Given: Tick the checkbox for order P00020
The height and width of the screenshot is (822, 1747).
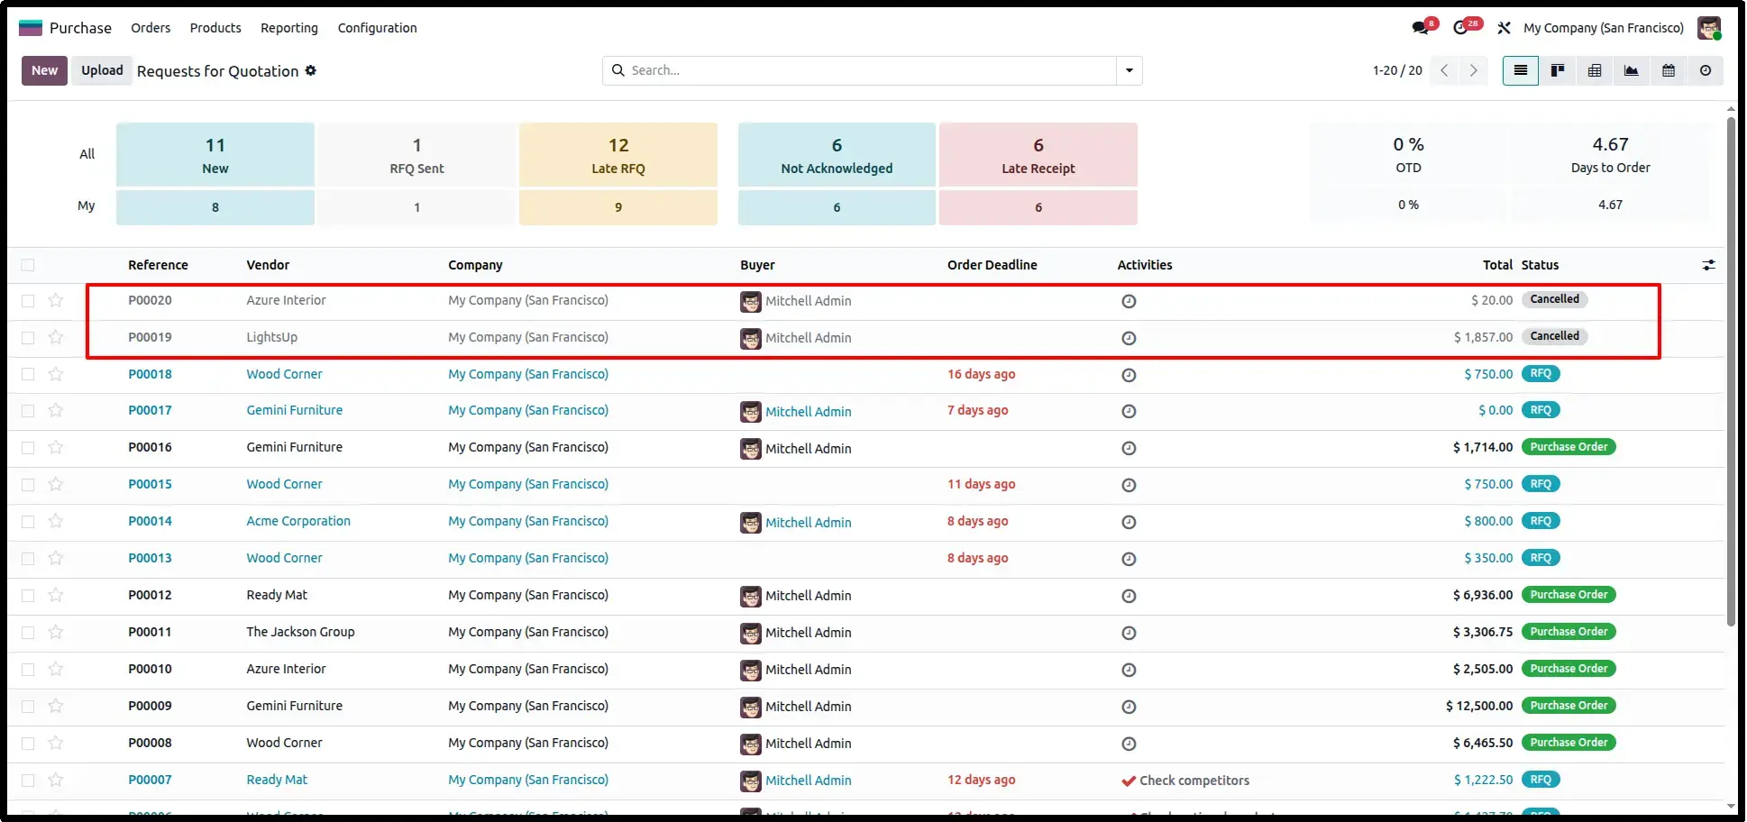Looking at the screenshot, I should (28, 300).
